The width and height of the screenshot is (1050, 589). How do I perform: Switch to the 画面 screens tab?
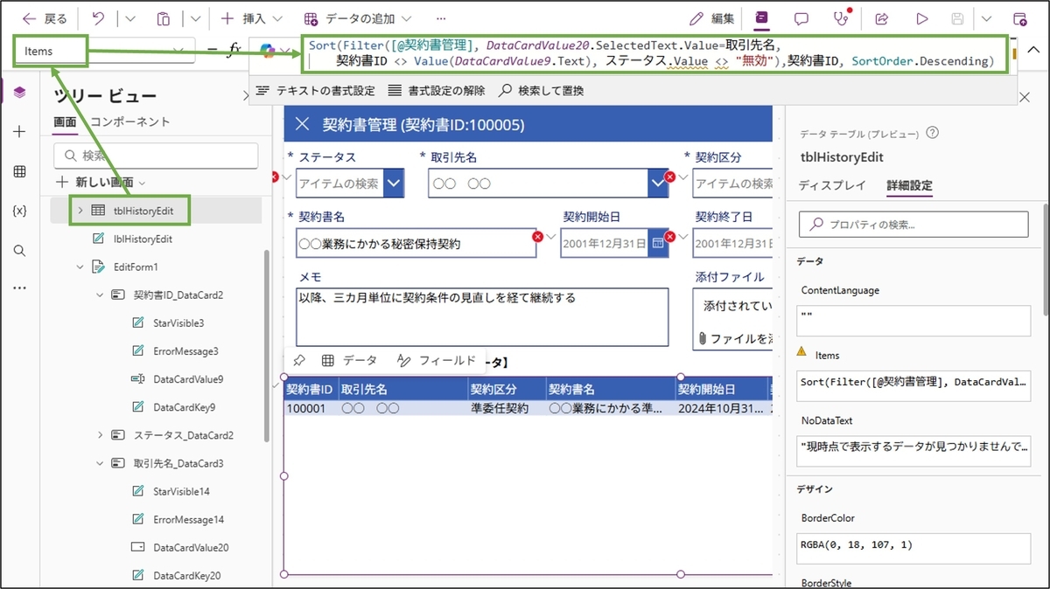point(65,122)
